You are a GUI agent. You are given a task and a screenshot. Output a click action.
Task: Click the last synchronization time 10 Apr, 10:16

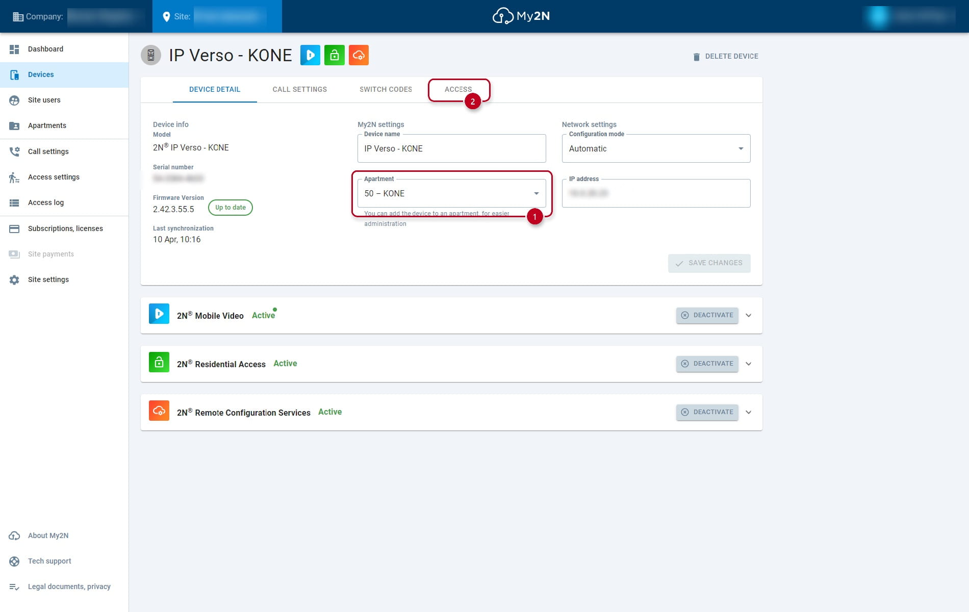click(177, 239)
